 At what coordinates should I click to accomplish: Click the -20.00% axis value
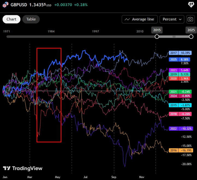[x=186, y=164]
